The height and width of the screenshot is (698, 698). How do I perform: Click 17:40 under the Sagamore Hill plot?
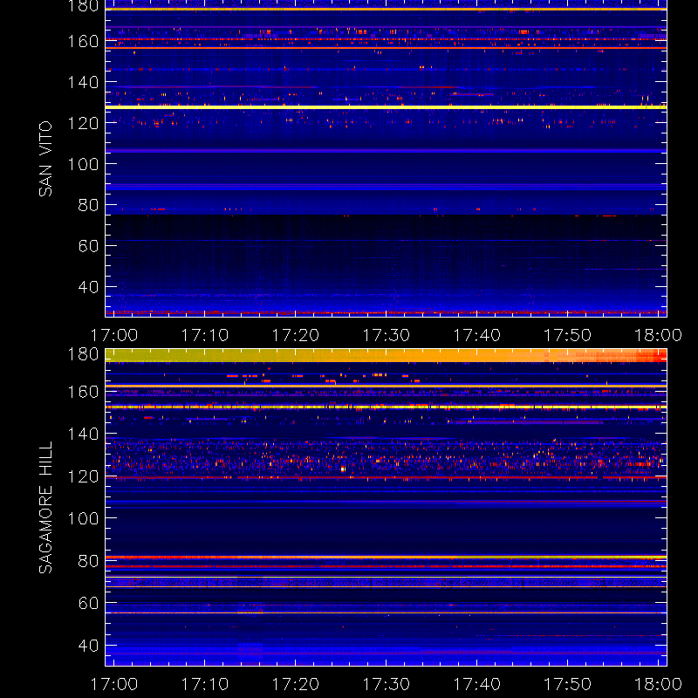click(476, 684)
